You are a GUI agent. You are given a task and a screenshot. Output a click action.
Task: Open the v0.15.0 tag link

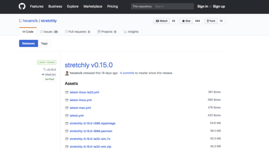tap(51, 70)
